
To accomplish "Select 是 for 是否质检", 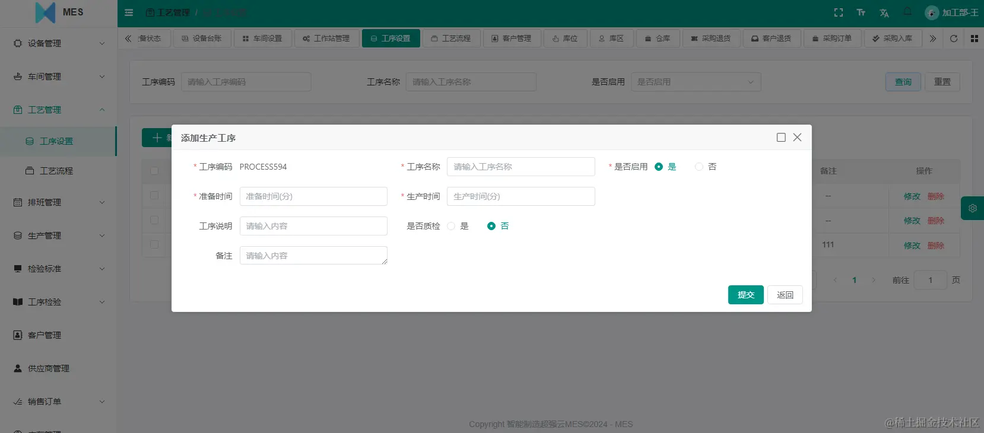I will [458, 226].
